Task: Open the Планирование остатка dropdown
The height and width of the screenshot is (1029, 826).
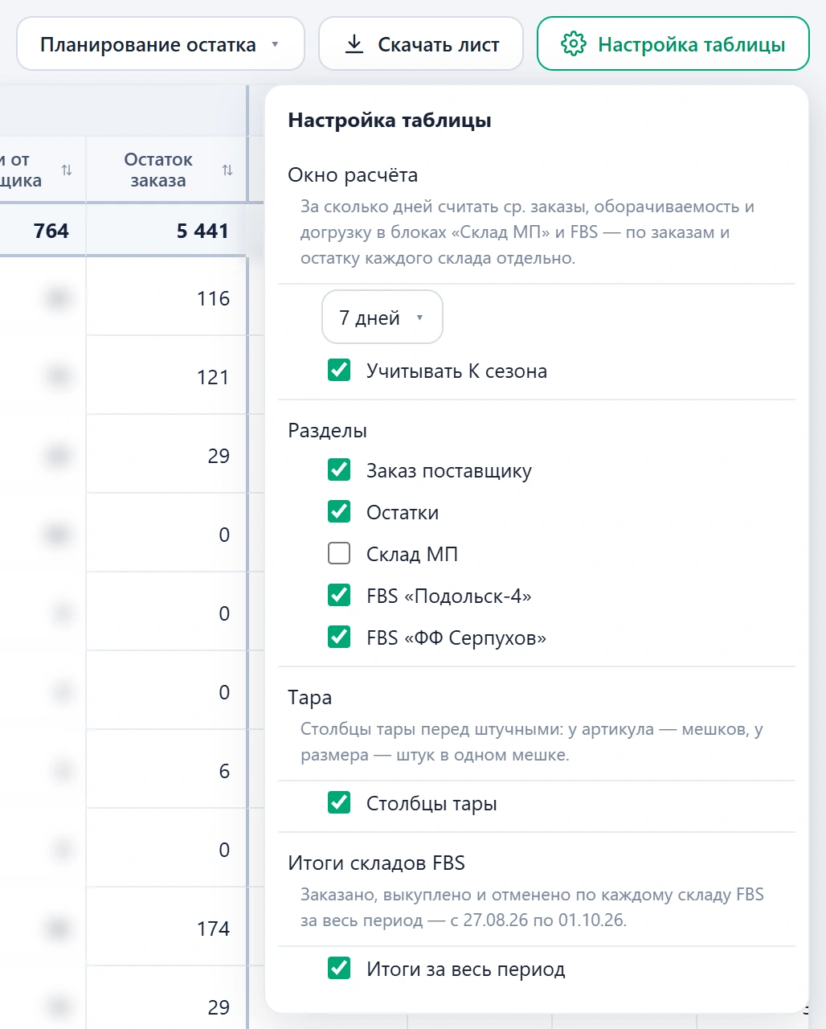Action: click(x=161, y=44)
